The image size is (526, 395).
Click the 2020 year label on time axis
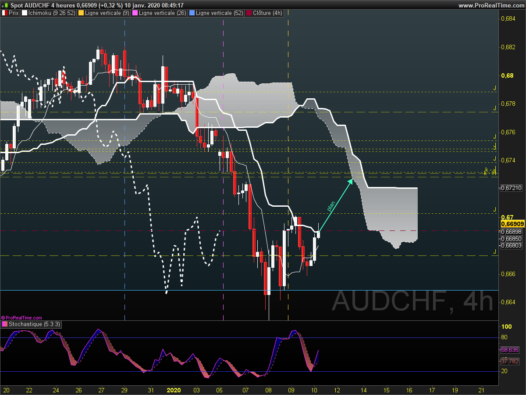(x=174, y=390)
